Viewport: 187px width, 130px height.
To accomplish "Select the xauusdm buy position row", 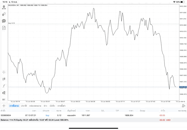I will point(88,115).
